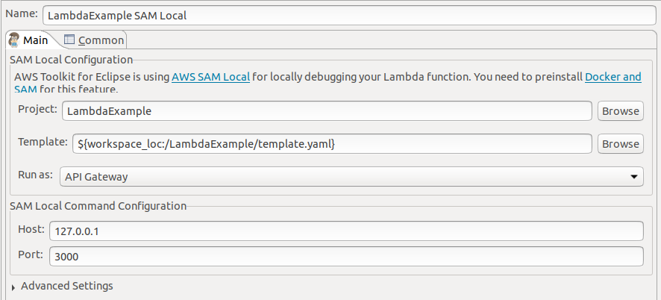Switch to the Main tab
661x300 pixels.
[34, 40]
